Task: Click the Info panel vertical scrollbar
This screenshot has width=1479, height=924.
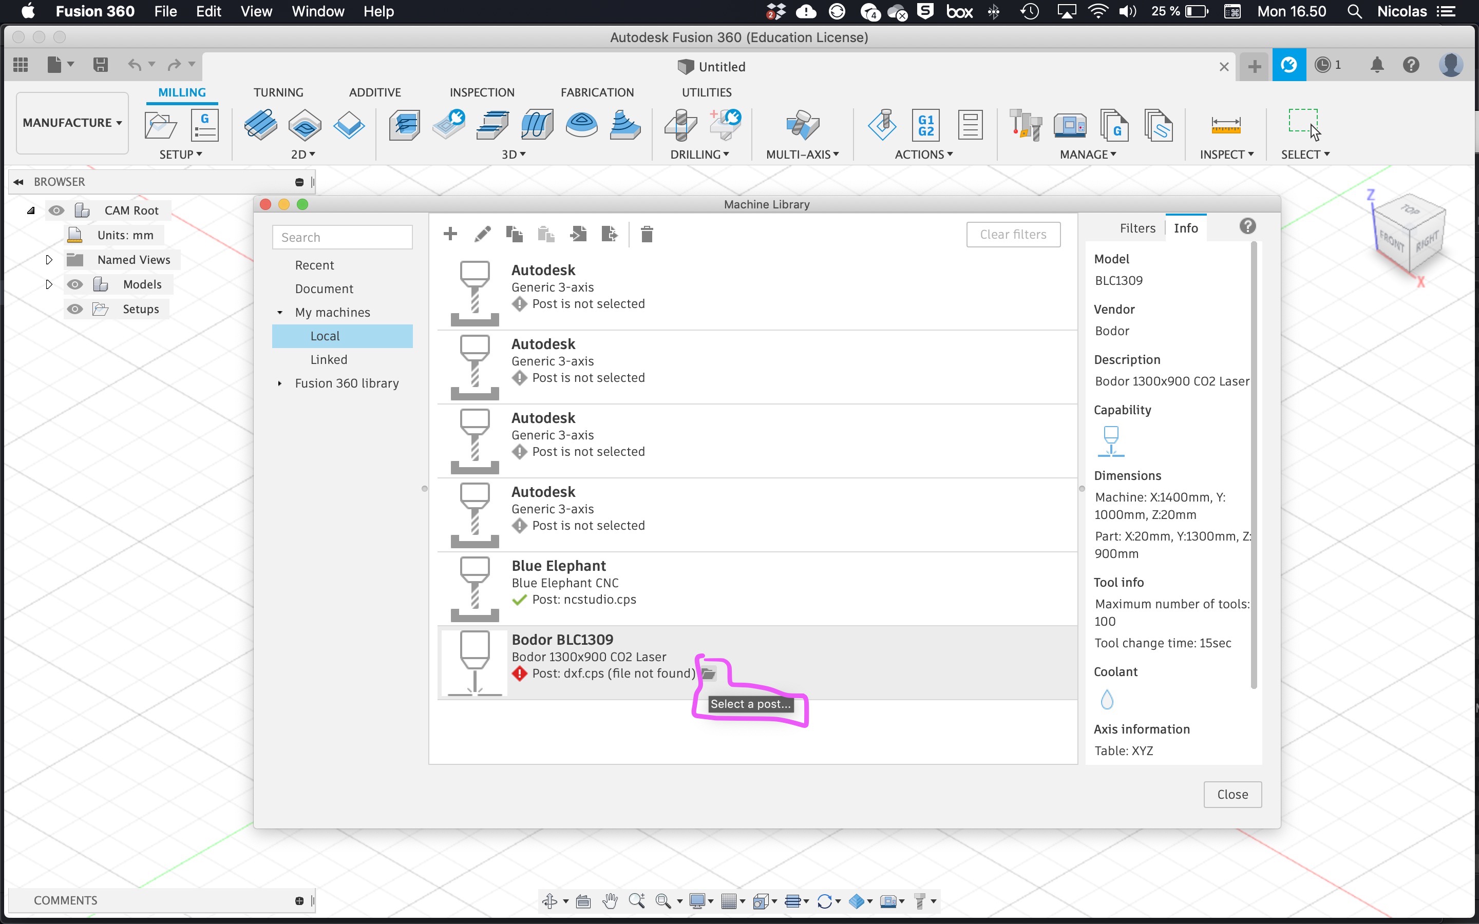Action: tap(1254, 465)
